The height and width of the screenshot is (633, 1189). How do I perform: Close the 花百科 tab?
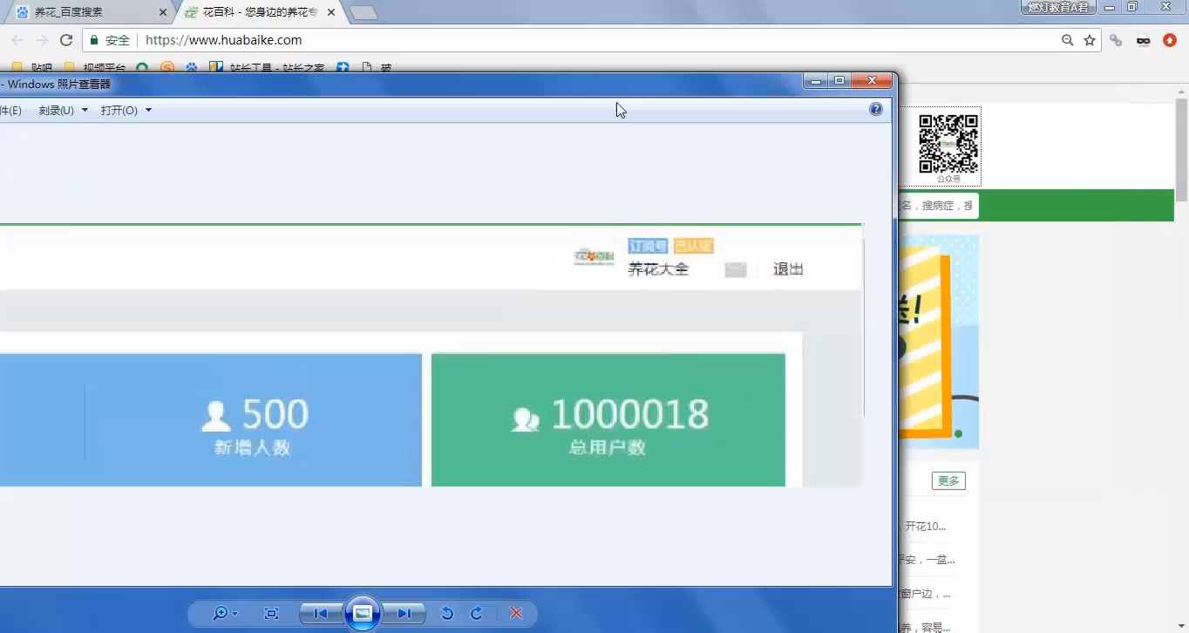(x=331, y=12)
